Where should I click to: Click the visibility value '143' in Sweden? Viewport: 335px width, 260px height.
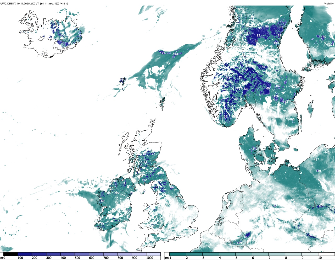pos(285,102)
